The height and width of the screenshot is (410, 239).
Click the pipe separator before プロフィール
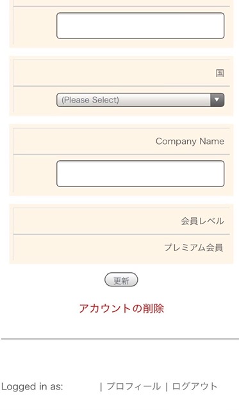pyautogui.click(x=101, y=387)
